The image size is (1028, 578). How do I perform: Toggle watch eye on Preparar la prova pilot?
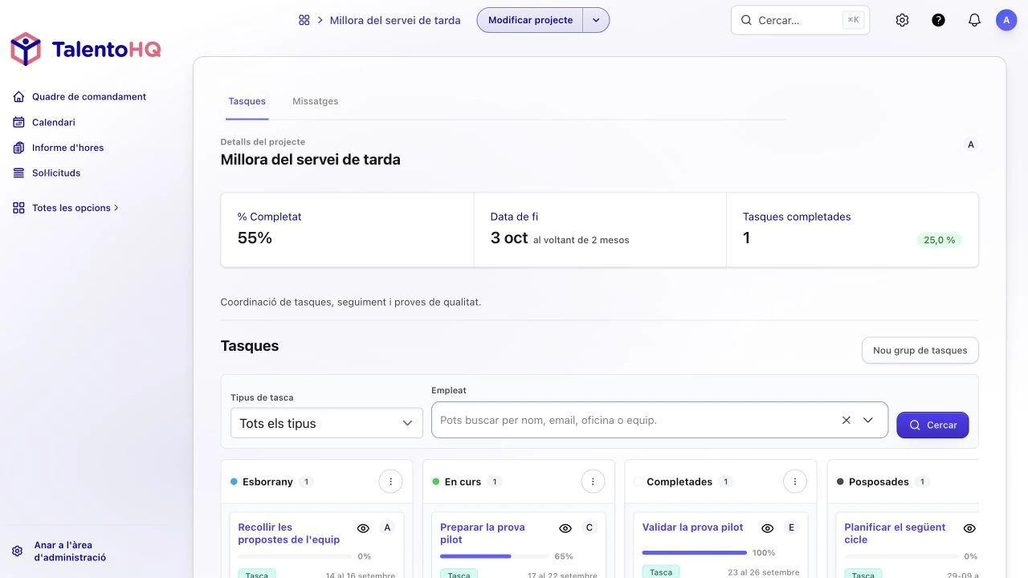[565, 528]
